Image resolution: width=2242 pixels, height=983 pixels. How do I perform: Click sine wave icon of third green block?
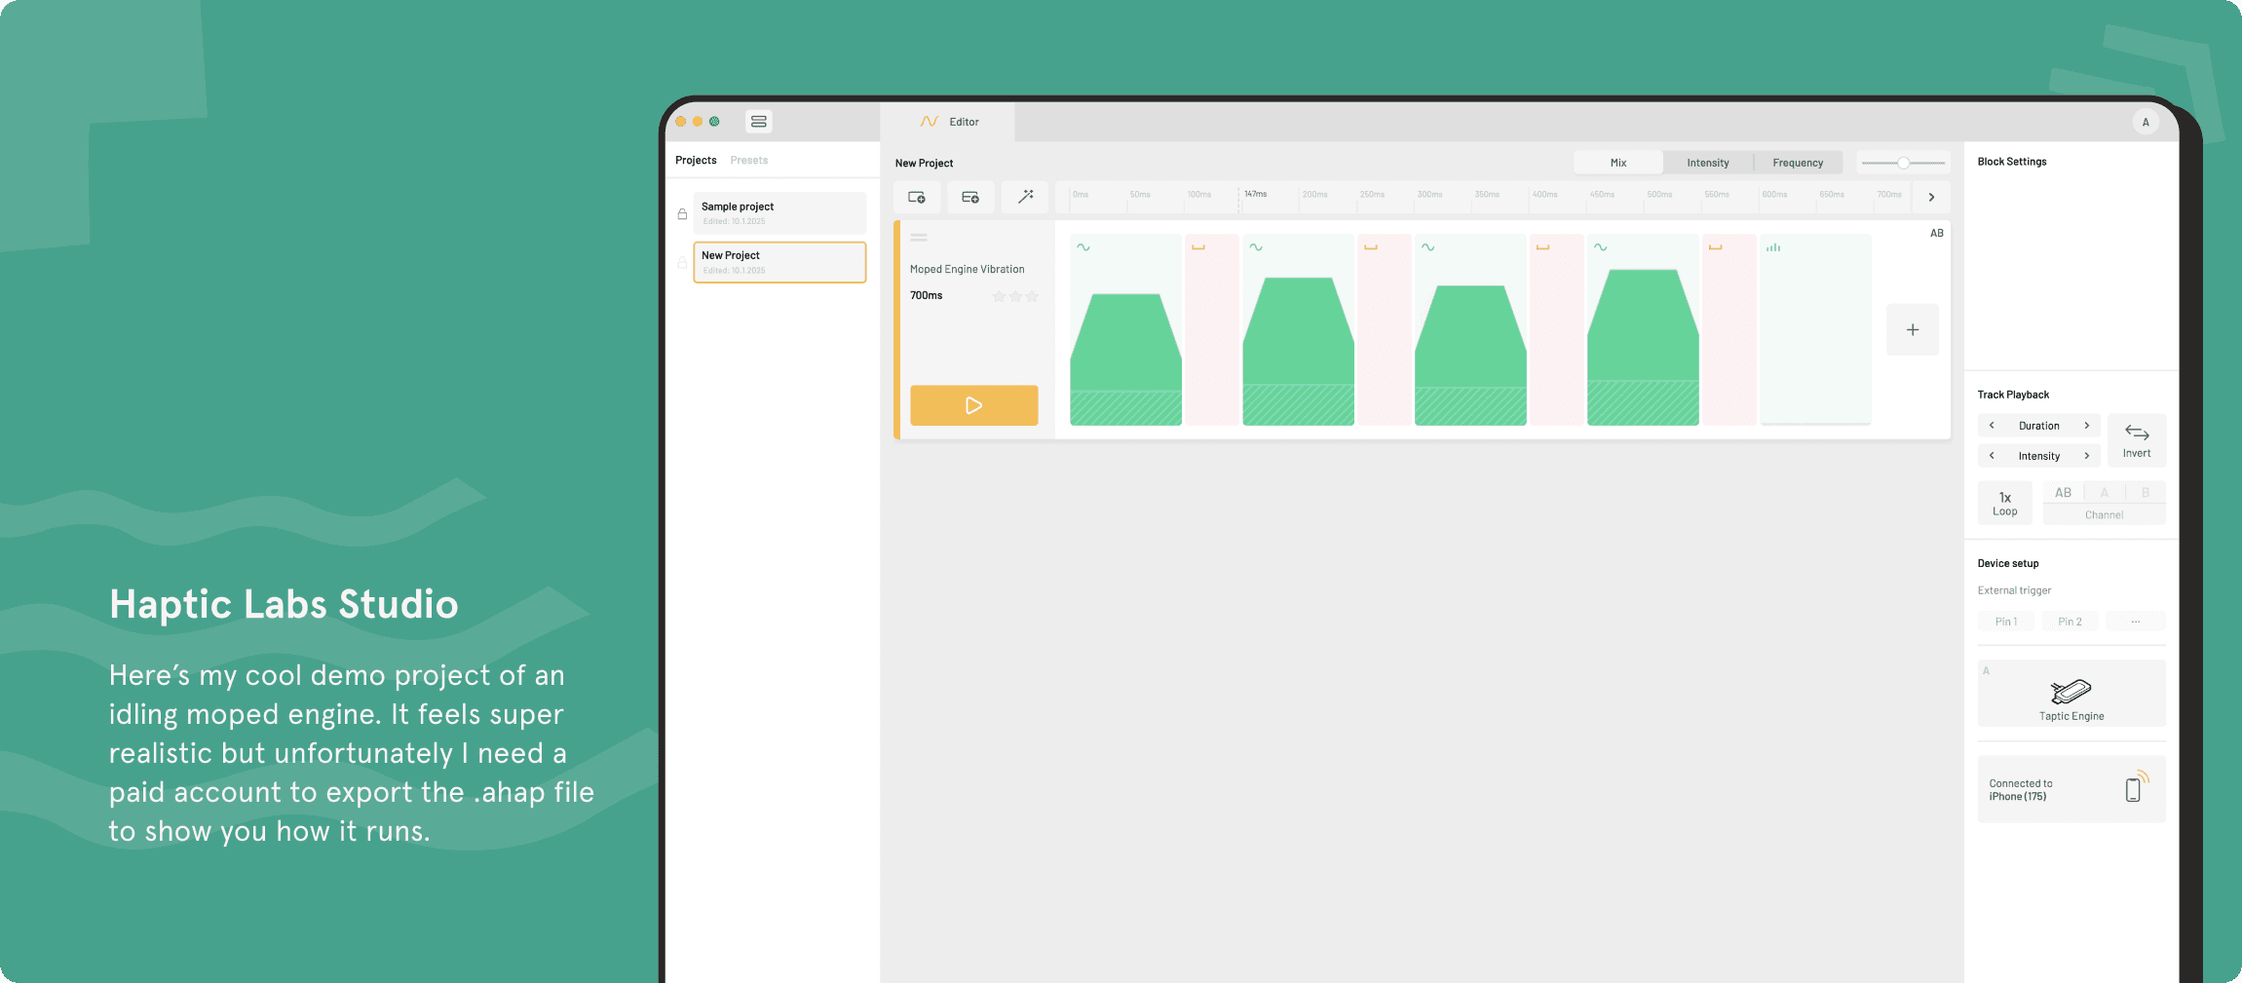click(1428, 247)
